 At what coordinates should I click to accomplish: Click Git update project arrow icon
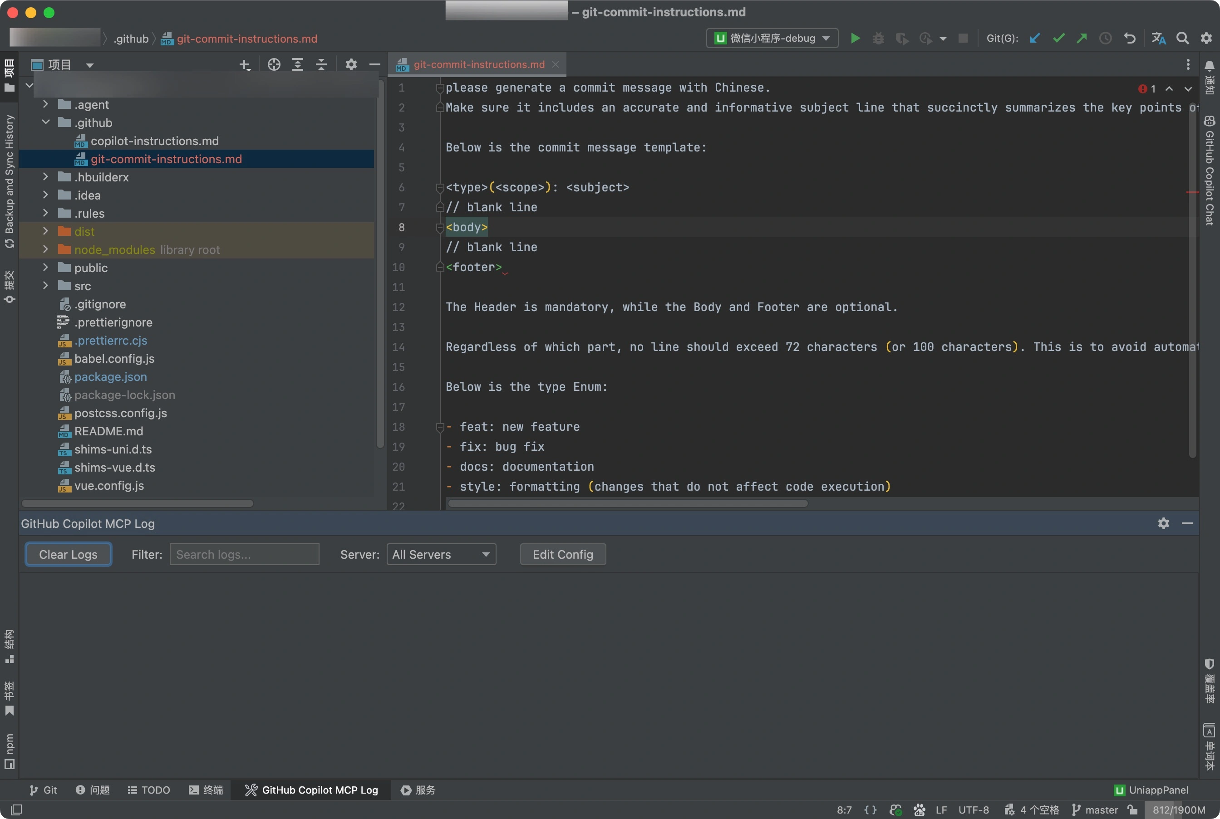pyautogui.click(x=1034, y=38)
